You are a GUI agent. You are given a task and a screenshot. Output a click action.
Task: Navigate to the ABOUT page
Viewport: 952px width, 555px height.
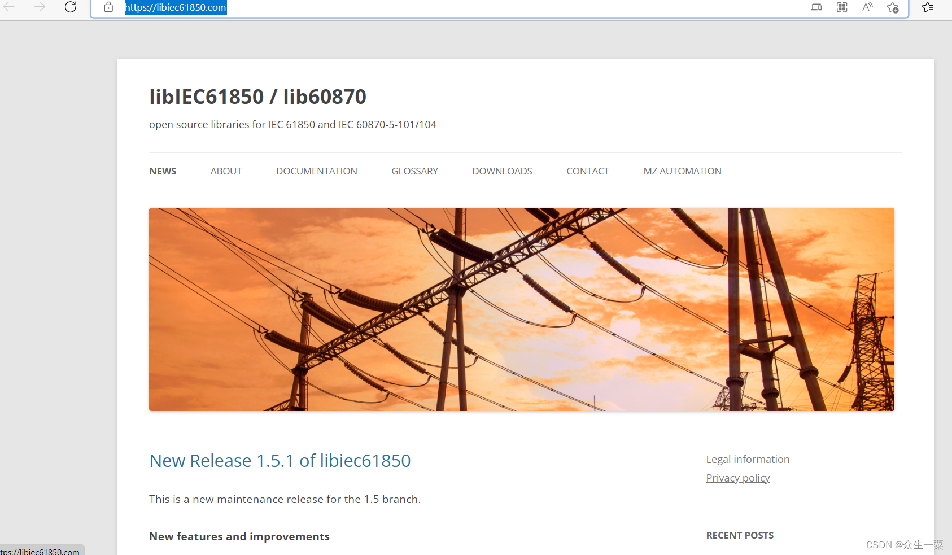(226, 171)
